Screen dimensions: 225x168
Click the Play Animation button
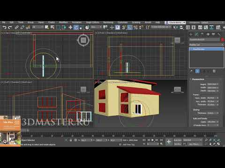[153, 140]
